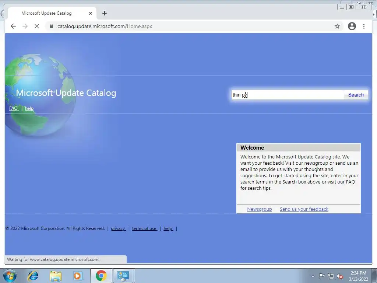Click 'Send us your feedback' link

click(304, 209)
